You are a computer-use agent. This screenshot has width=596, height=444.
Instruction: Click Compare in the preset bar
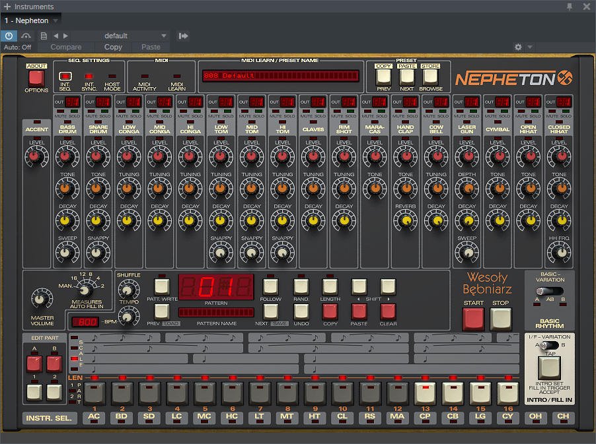pos(66,47)
